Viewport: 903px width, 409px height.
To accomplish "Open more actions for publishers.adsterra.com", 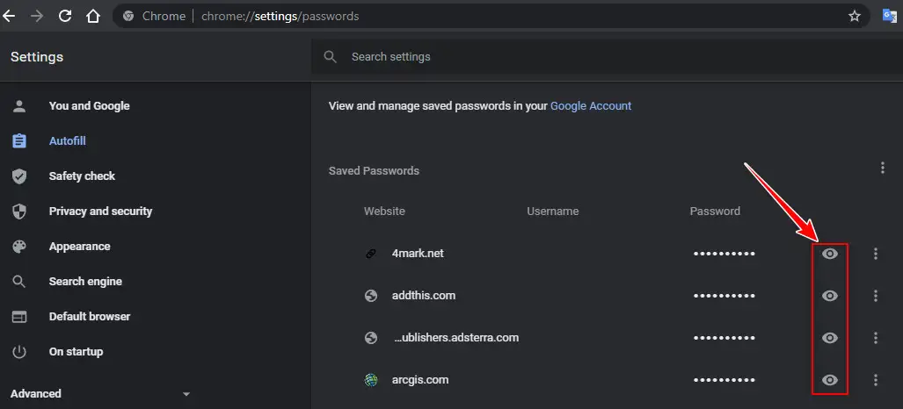I will point(876,338).
